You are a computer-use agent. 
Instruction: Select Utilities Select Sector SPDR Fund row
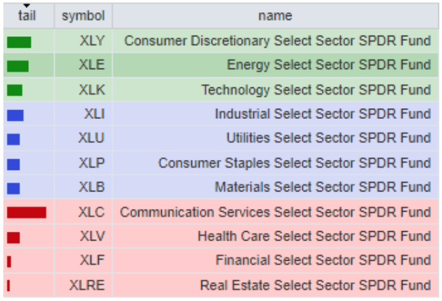(328, 138)
